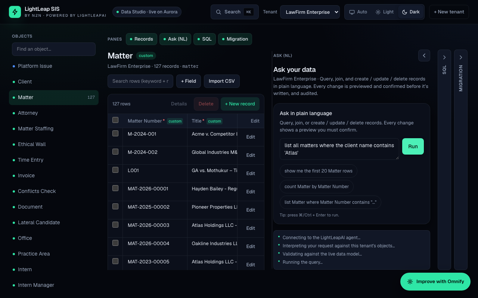Check the row for M-2024-002

(115, 152)
